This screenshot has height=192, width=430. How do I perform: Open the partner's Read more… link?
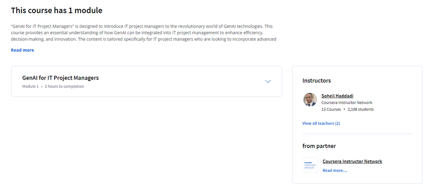(x=334, y=171)
